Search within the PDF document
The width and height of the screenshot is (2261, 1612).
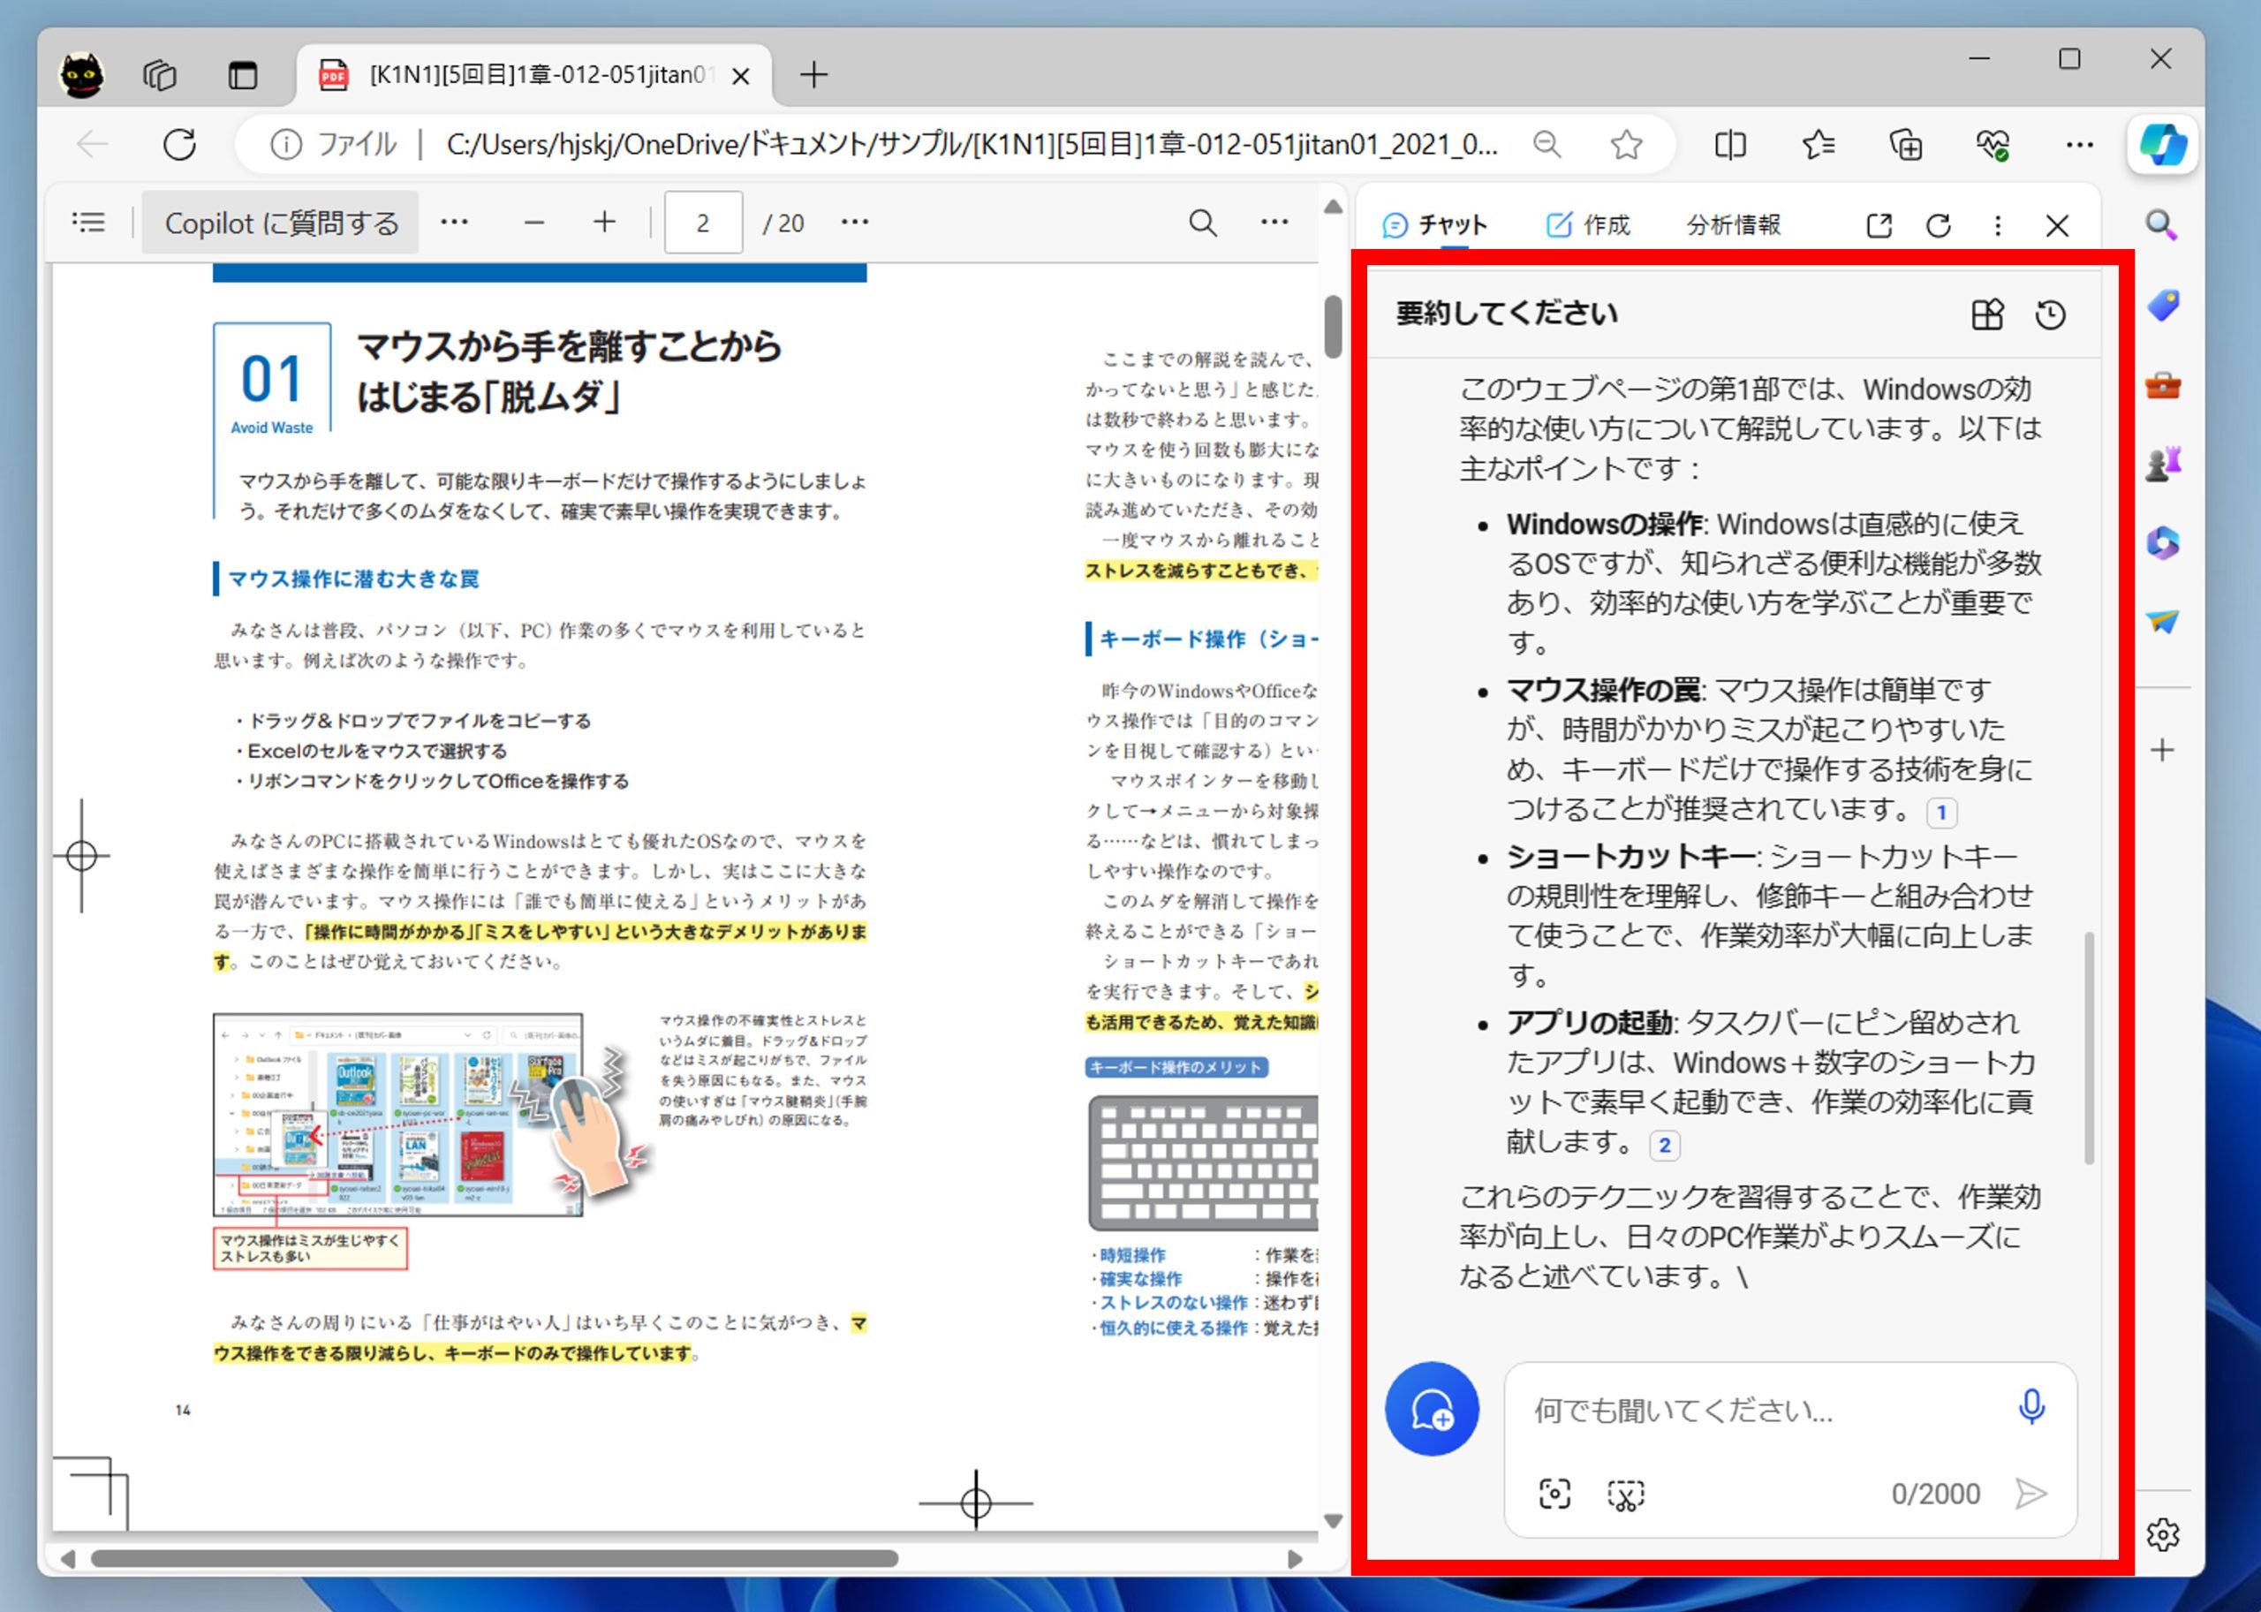coord(1203,223)
